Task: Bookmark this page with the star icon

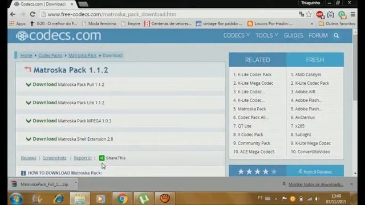Action: (309, 14)
